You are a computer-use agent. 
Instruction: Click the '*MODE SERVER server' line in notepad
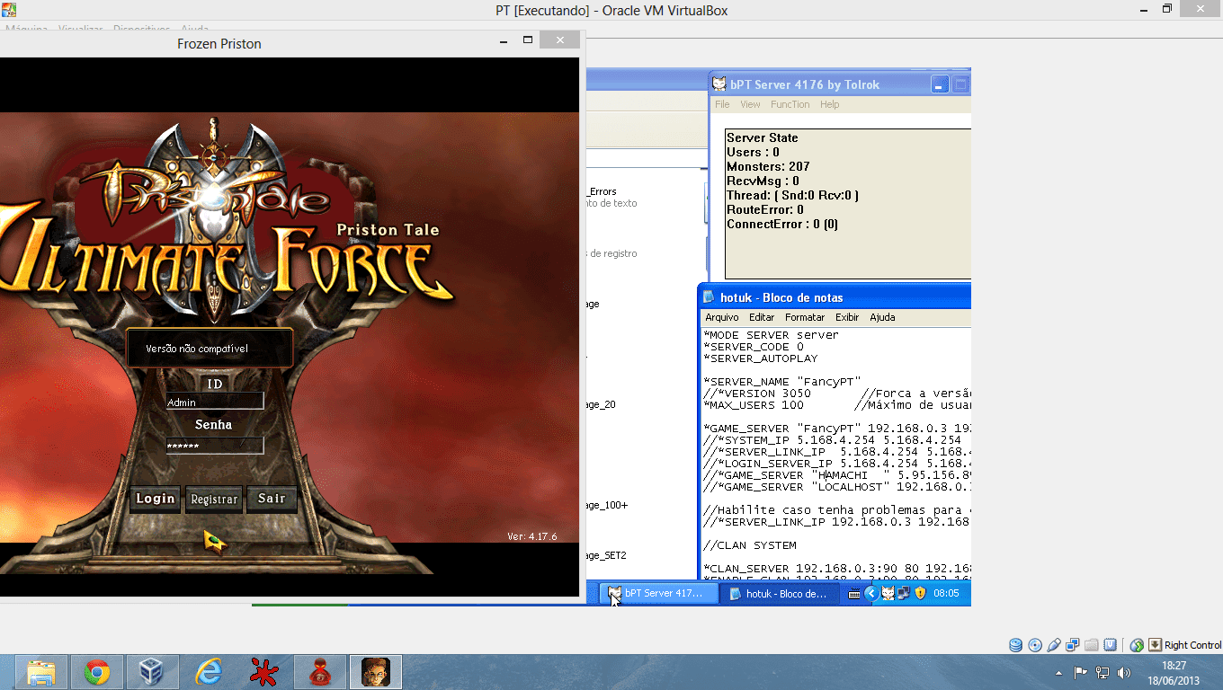(x=772, y=334)
